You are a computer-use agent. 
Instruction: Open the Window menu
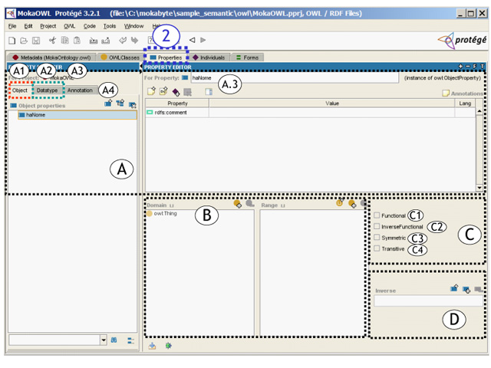click(x=133, y=26)
